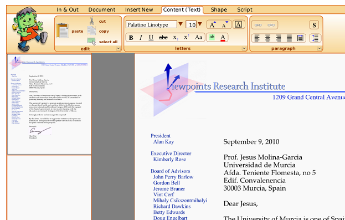Click the select all label
This screenshot has width=345, height=220.
coord(108,42)
